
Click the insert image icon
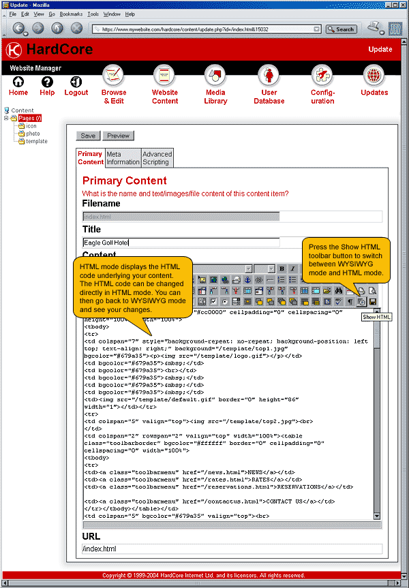coord(202,280)
